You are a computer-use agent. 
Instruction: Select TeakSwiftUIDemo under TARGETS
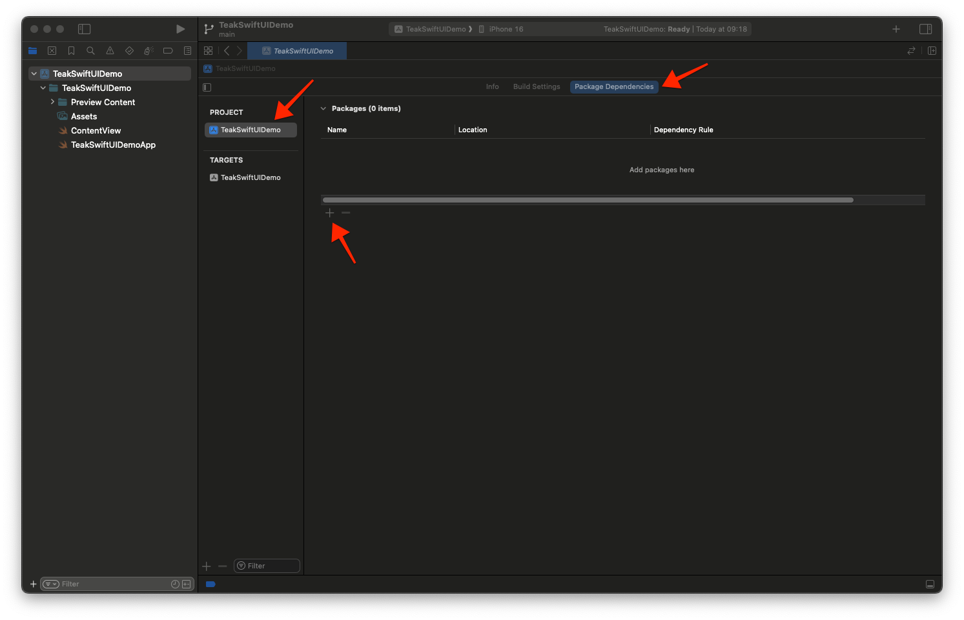(x=251, y=177)
